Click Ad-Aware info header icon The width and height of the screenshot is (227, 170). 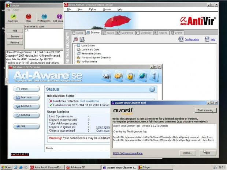click(154, 76)
